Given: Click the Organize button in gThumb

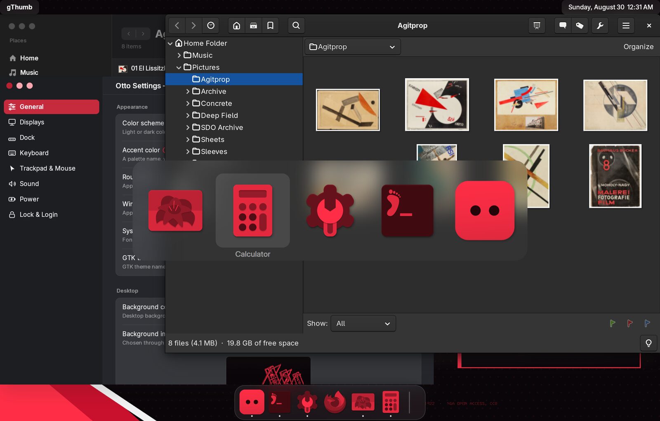Looking at the screenshot, I should point(638,47).
